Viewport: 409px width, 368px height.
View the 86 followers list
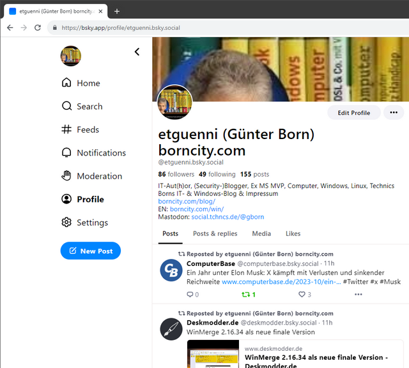(176, 174)
